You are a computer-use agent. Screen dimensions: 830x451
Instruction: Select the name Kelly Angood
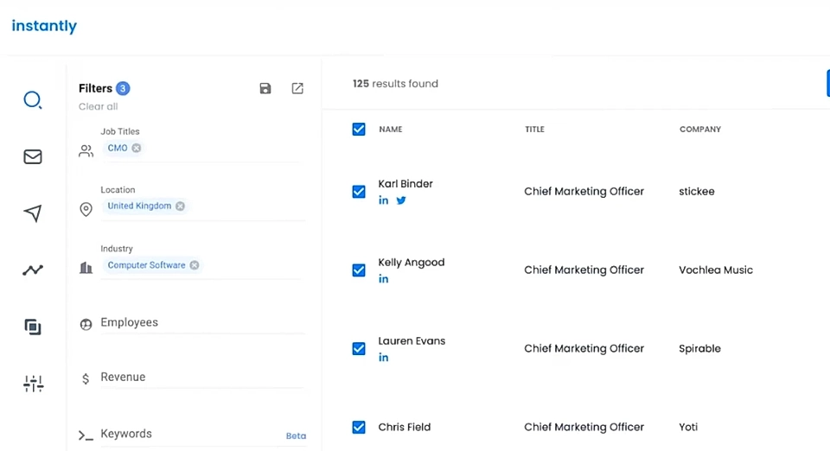point(412,263)
